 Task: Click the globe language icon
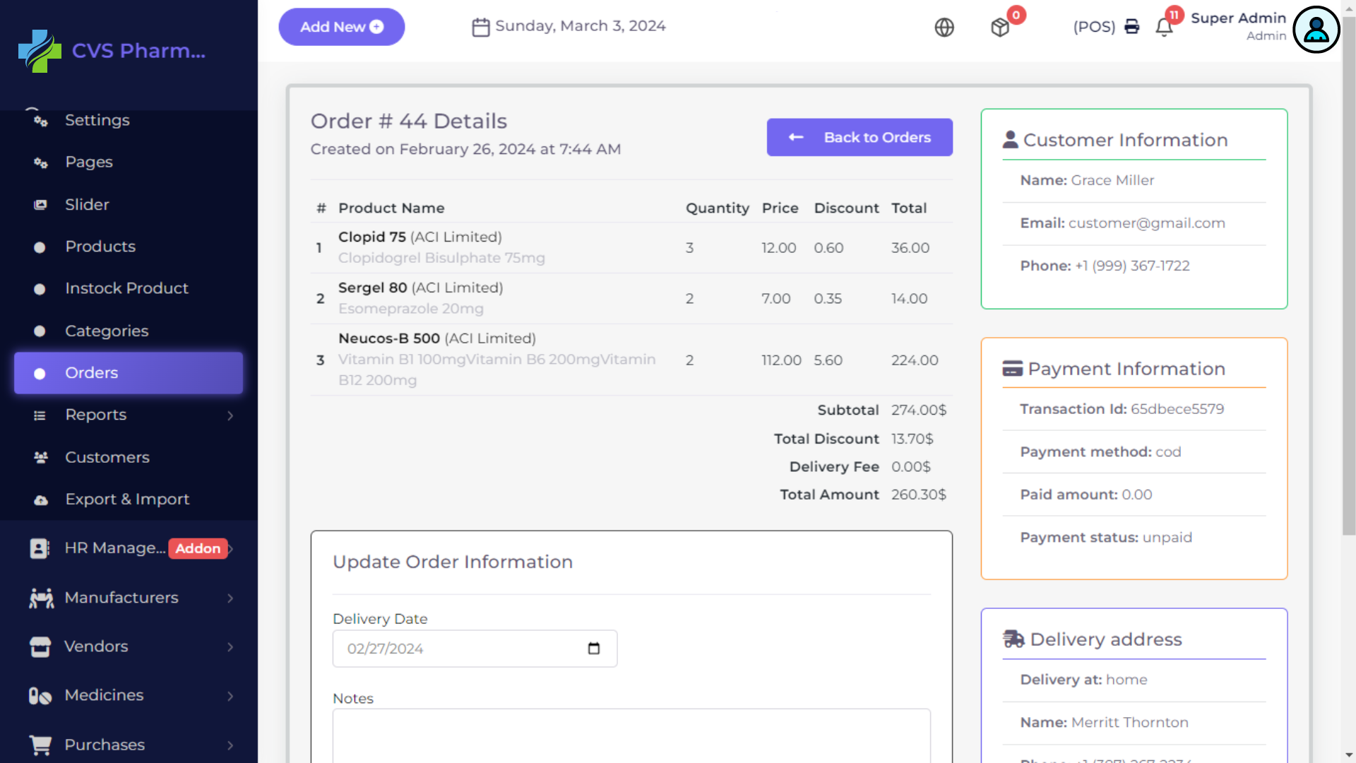[x=944, y=28]
